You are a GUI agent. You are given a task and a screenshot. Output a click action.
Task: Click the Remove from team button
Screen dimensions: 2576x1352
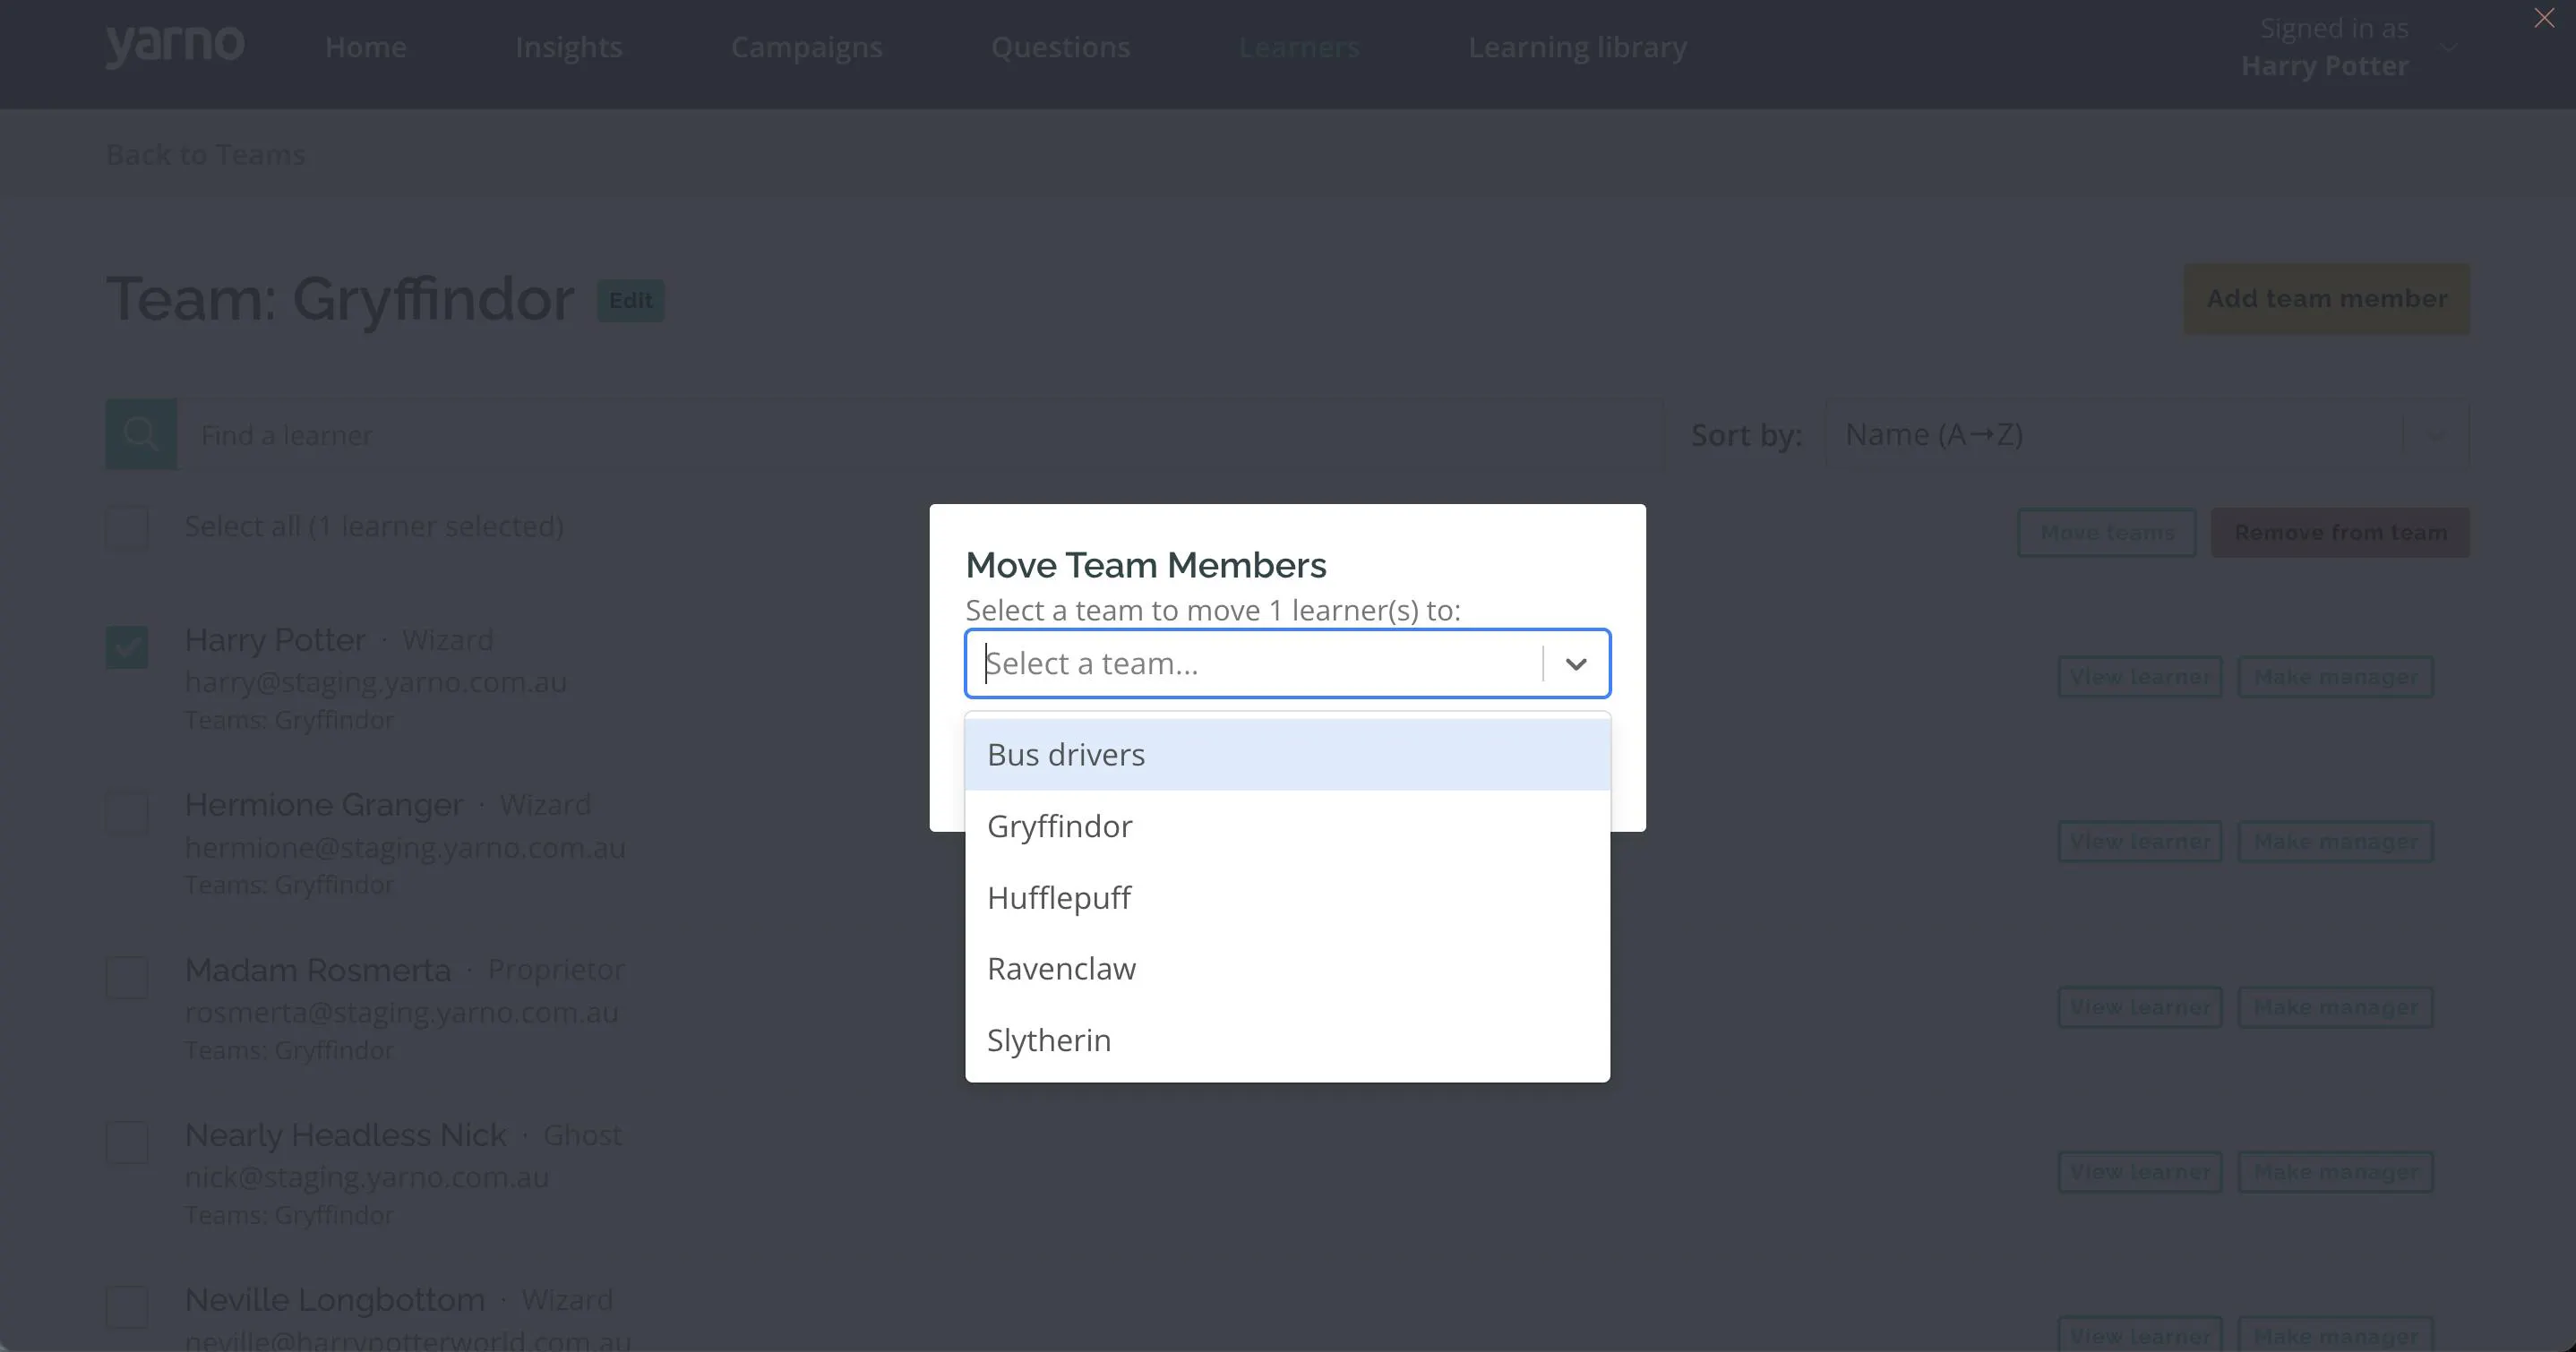tap(2340, 532)
